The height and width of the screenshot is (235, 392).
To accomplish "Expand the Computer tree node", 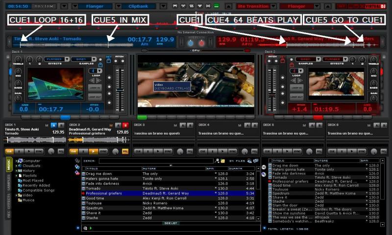I will 17,161.
